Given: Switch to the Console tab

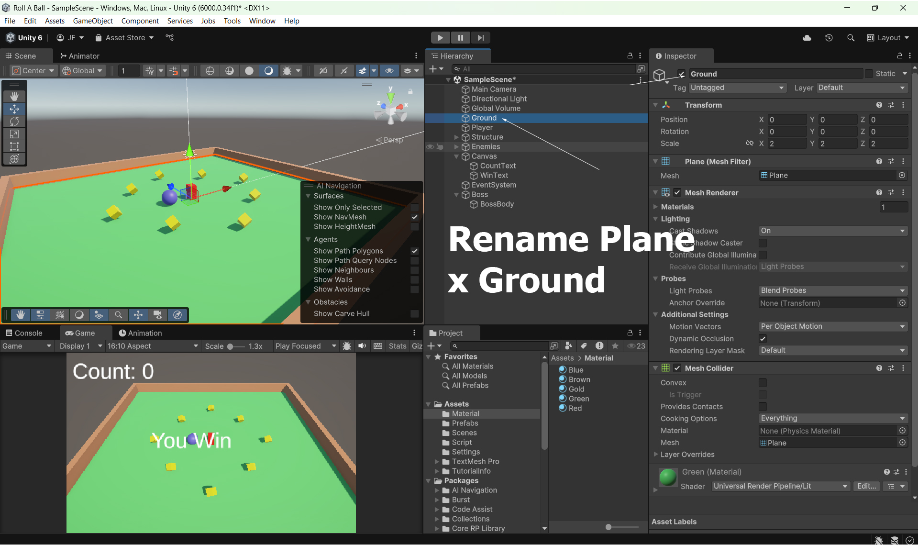Looking at the screenshot, I should click(24, 333).
